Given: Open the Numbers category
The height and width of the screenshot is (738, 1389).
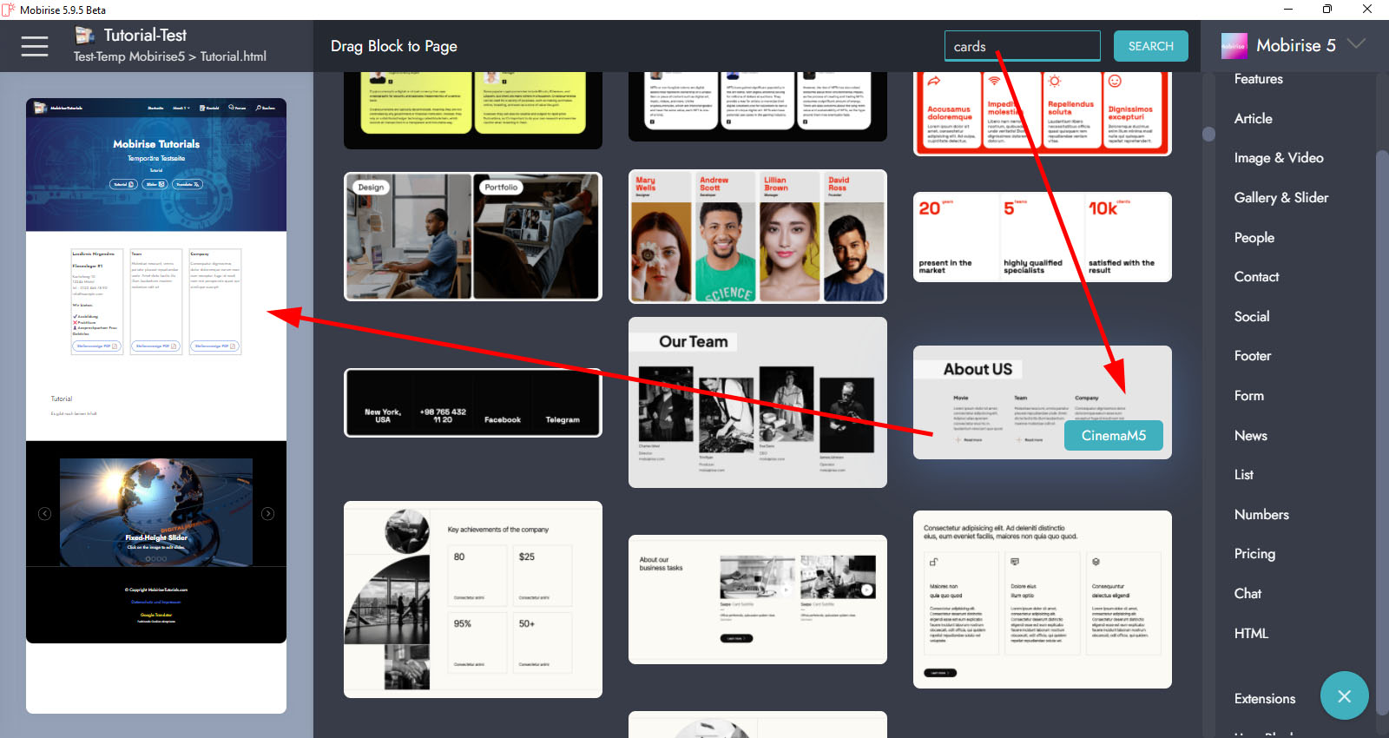Looking at the screenshot, I should (1261, 514).
